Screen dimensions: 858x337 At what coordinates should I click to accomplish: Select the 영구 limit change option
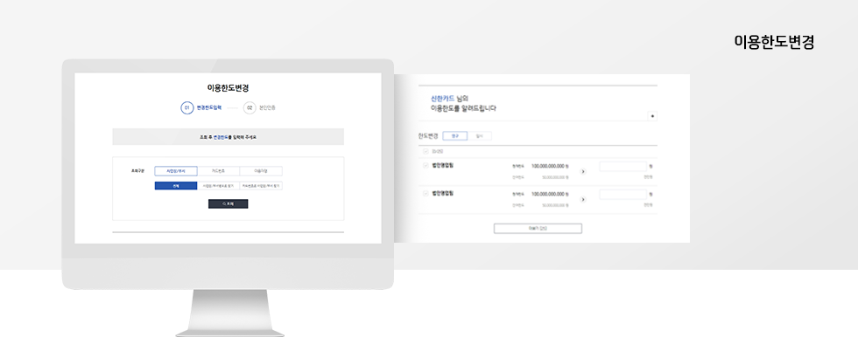[x=455, y=136]
